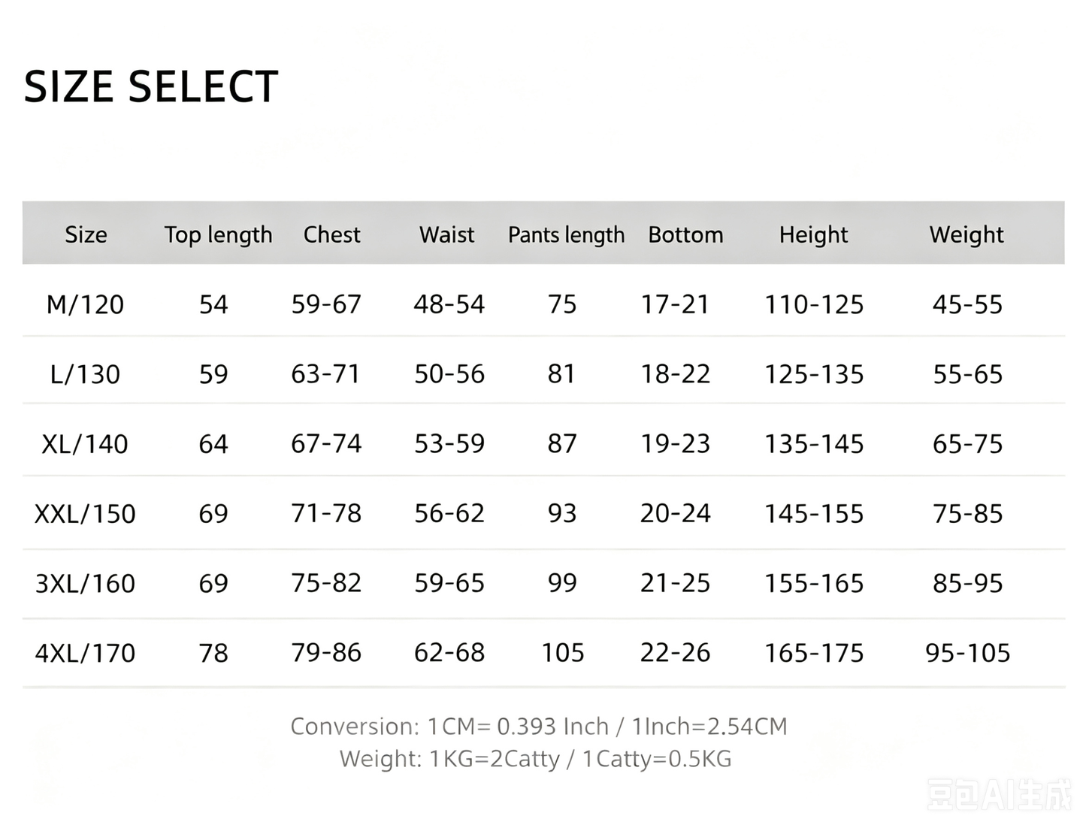1086x828 pixels.
Task: Click the Weight column header
Action: tap(967, 234)
